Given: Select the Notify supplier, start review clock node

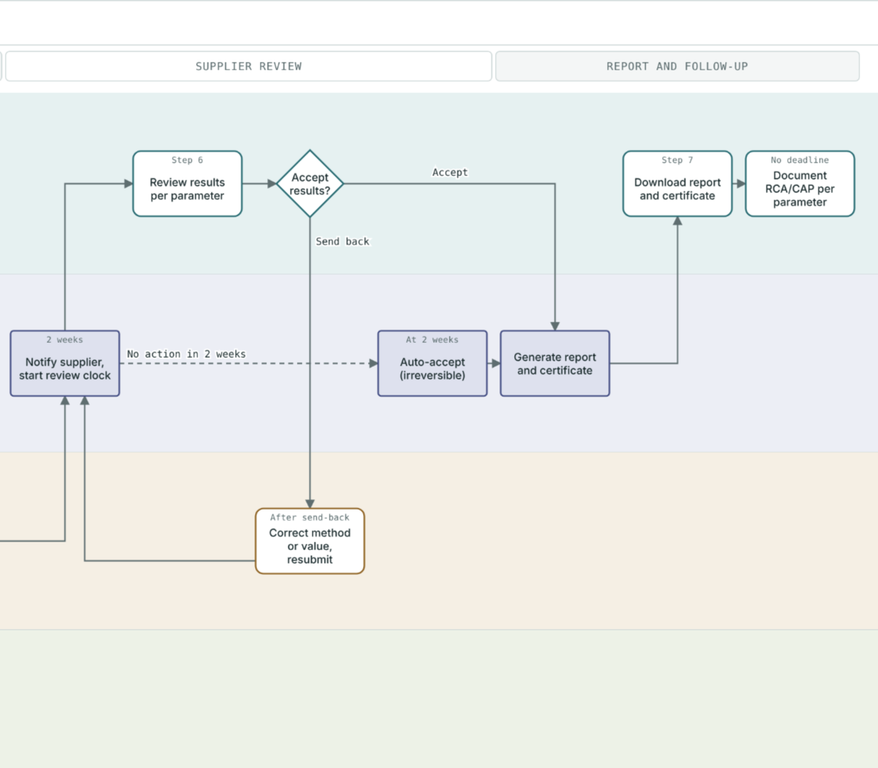Looking at the screenshot, I should pyautogui.click(x=65, y=363).
